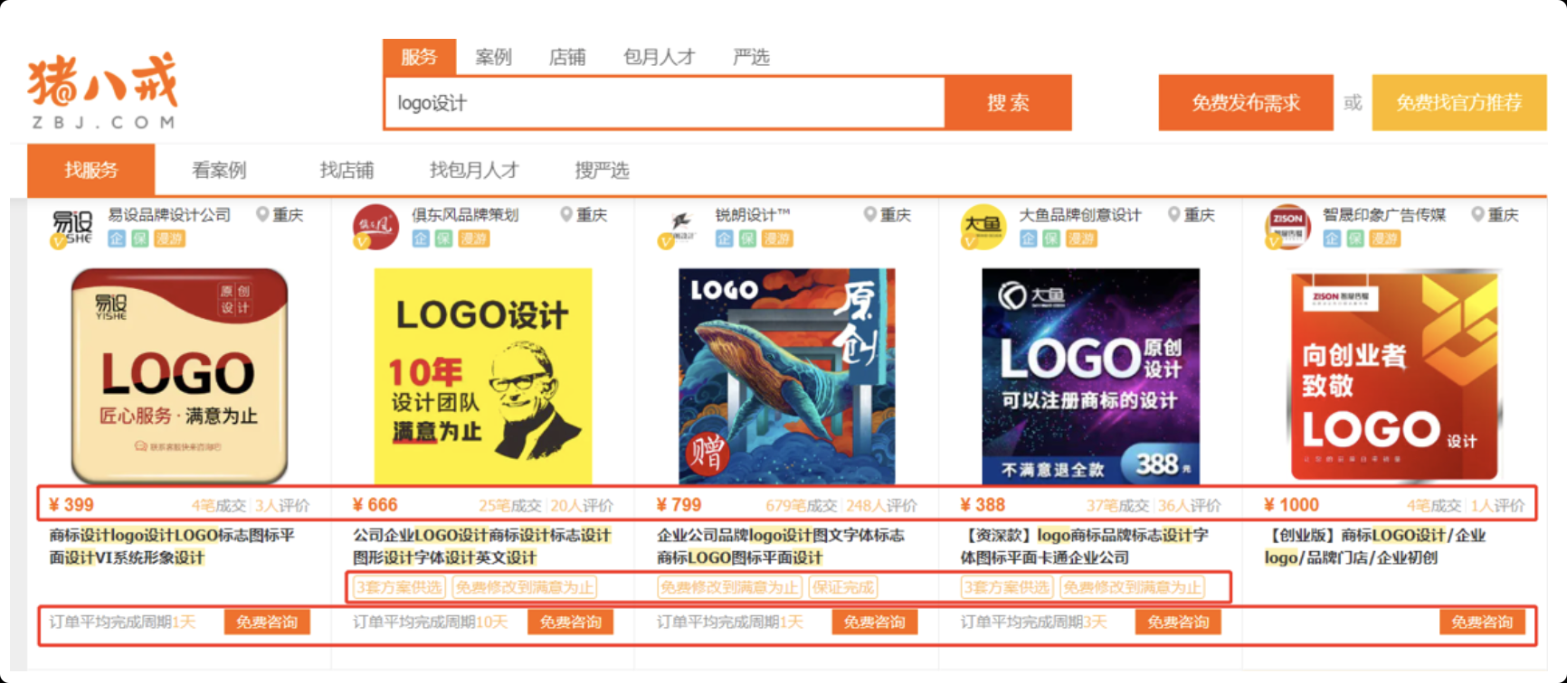
Task: Select the 严选 search tab
Action: [751, 57]
